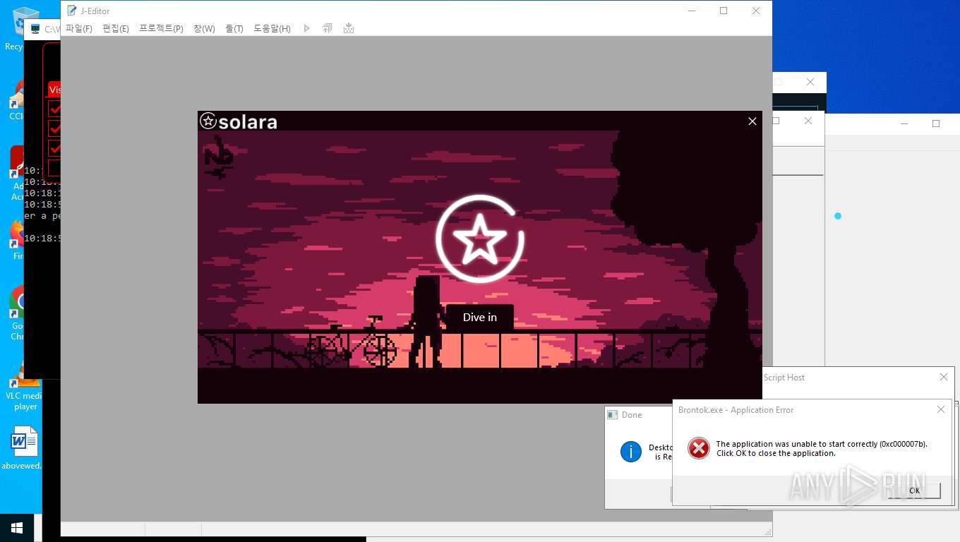This screenshot has height=542, width=960.
Task: Close the second background window behind J-Editor
Action: click(808, 121)
